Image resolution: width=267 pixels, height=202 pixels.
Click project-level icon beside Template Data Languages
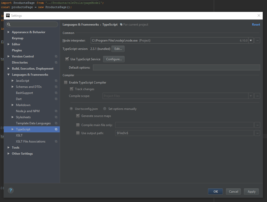(56, 123)
